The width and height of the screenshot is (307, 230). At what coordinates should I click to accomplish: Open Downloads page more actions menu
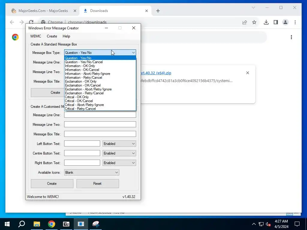[291, 37]
